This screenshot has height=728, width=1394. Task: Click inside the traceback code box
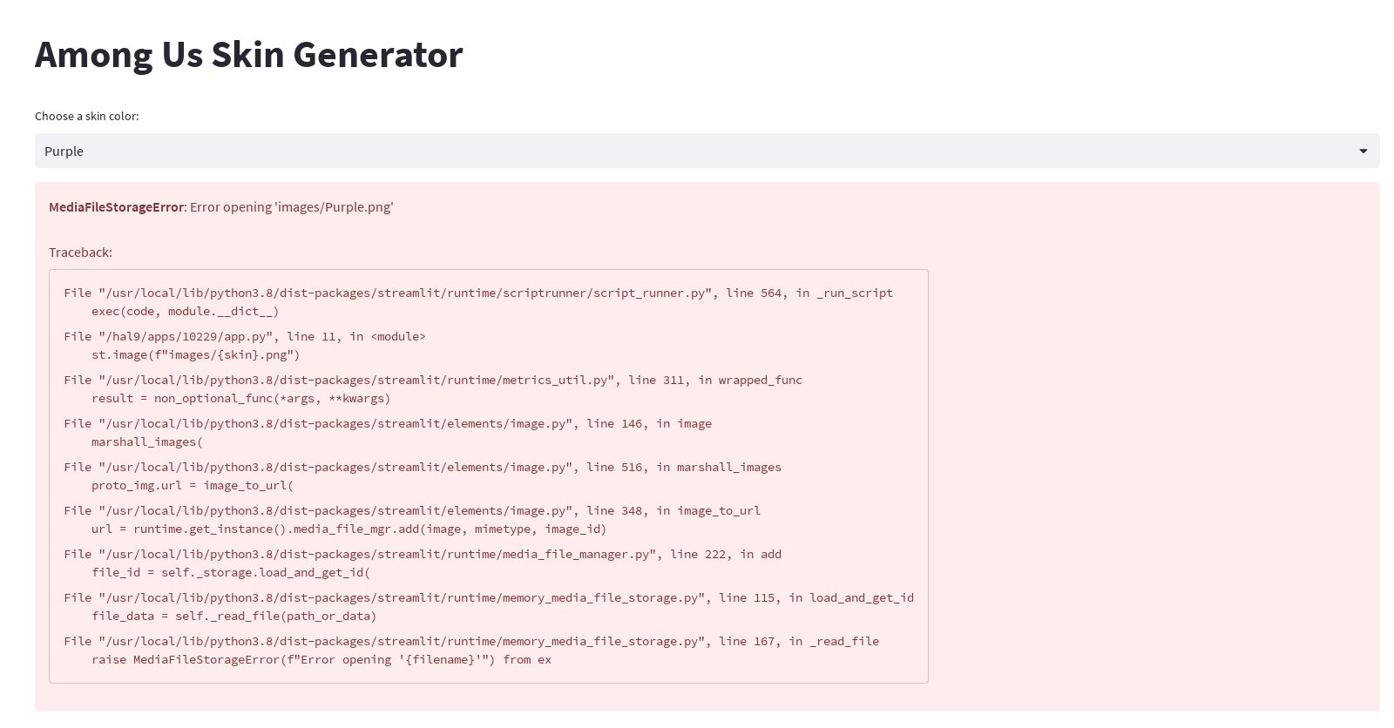tap(488, 475)
